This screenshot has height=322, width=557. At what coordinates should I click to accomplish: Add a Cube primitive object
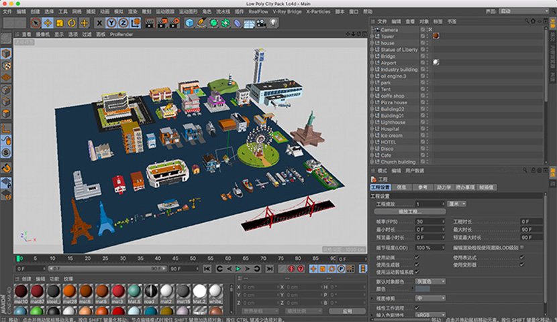click(x=190, y=23)
